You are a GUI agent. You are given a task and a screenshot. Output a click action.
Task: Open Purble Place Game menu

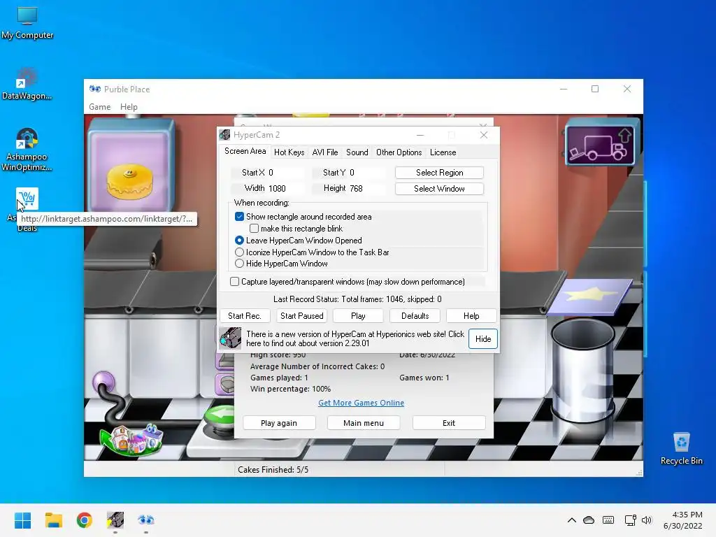(x=99, y=107)
